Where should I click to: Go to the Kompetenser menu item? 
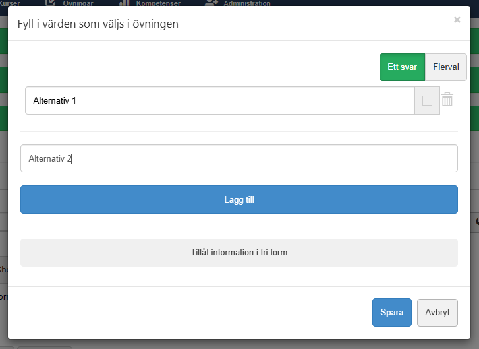click(x=157, y=3)
